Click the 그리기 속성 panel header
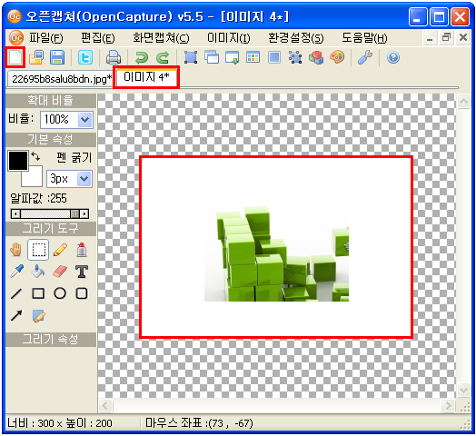The width and height of the screenshot is (476, 436). coord(51,340)
